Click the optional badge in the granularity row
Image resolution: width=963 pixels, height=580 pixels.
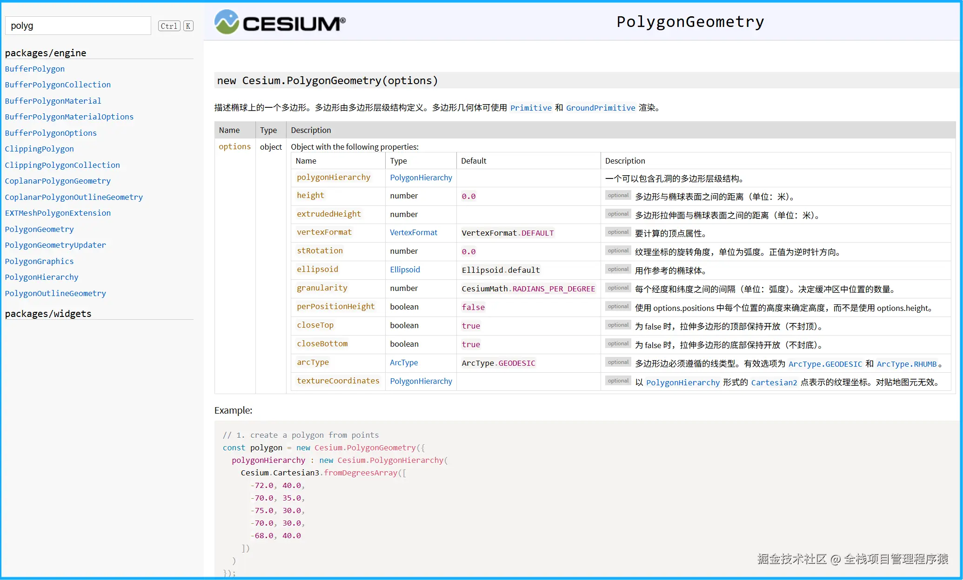(618, 288)
